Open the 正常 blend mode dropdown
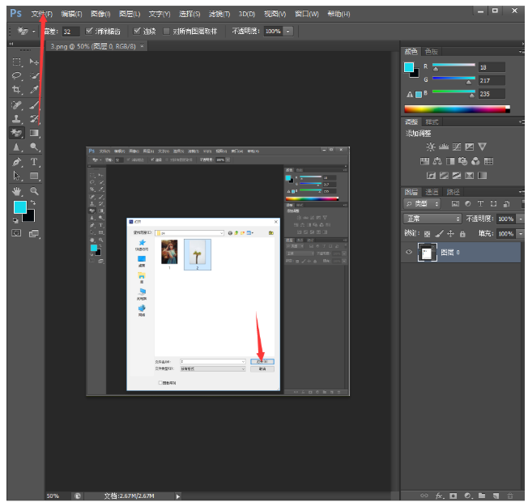528x502 pixels. point(433,219)
